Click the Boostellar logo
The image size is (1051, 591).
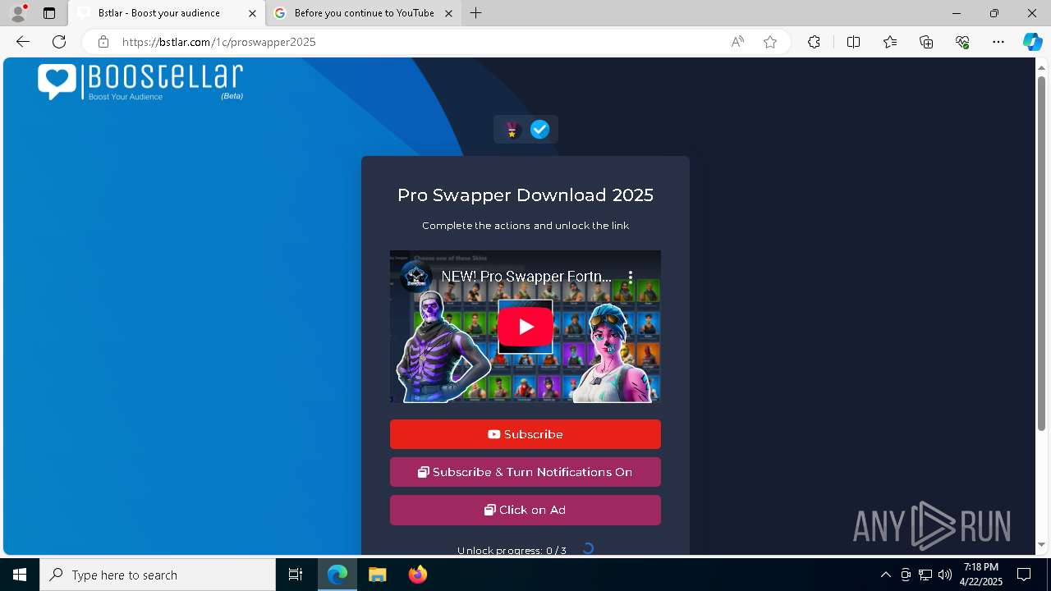(140, 82)
